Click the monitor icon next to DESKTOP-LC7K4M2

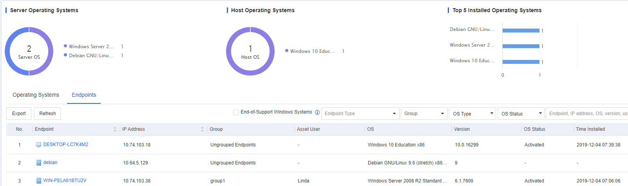38,145
